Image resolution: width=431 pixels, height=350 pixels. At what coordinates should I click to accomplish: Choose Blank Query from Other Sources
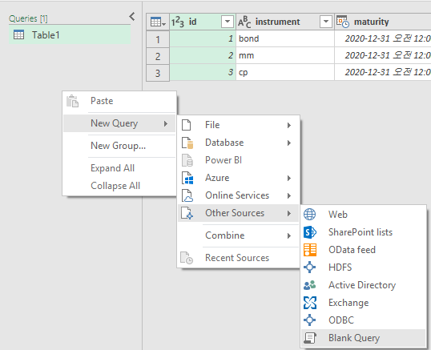364,338
